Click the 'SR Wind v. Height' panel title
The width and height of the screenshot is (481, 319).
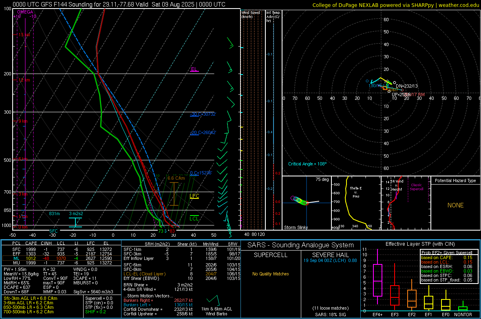(397, 185)
